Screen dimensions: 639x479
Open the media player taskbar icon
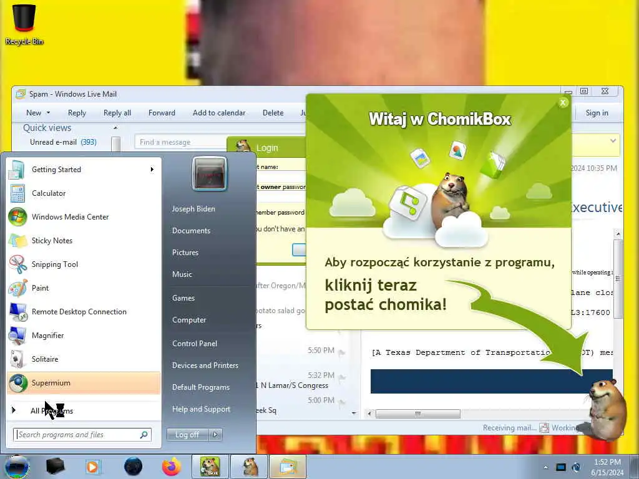(93, 467)
